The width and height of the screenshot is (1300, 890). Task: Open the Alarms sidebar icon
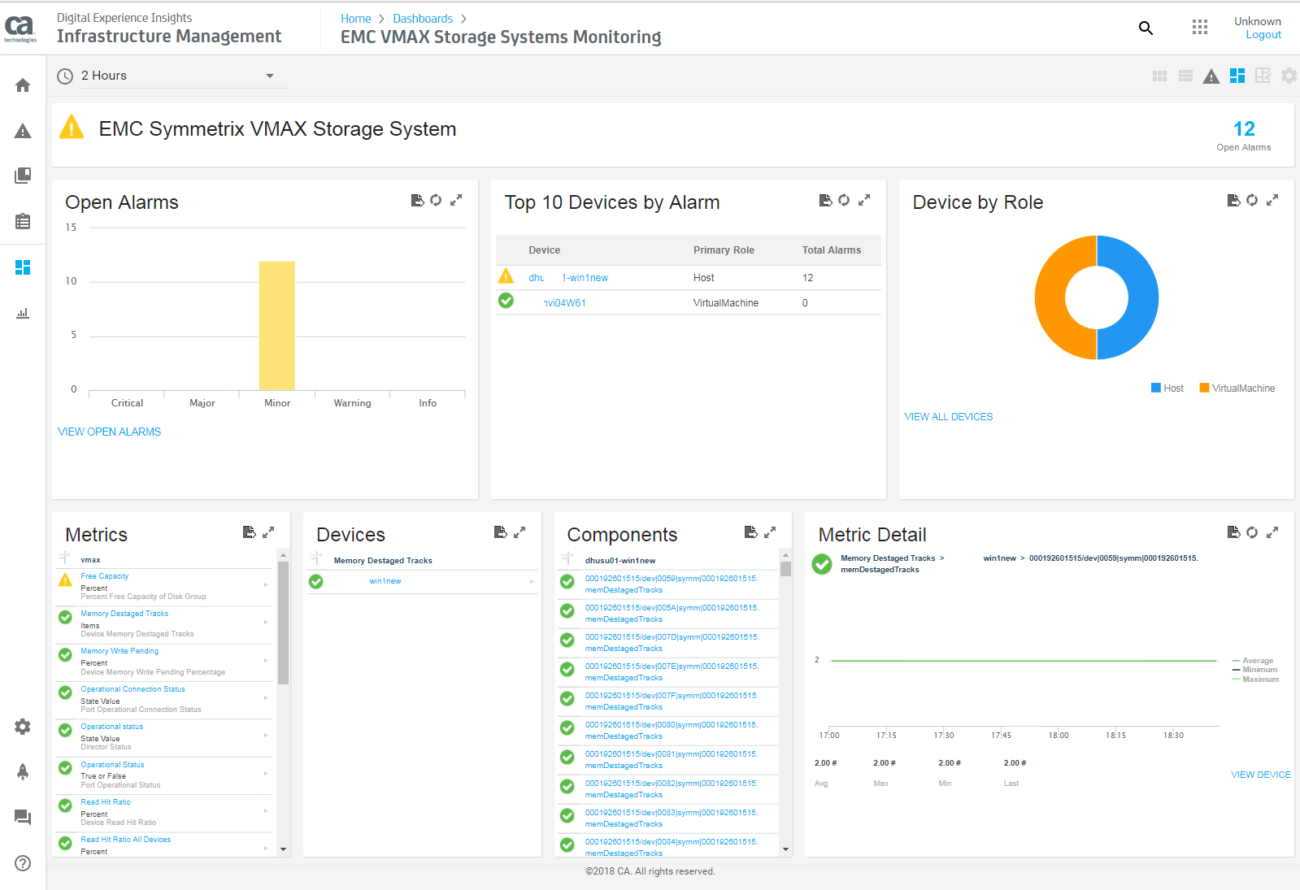pyautogui.click(x=23, y=131)
